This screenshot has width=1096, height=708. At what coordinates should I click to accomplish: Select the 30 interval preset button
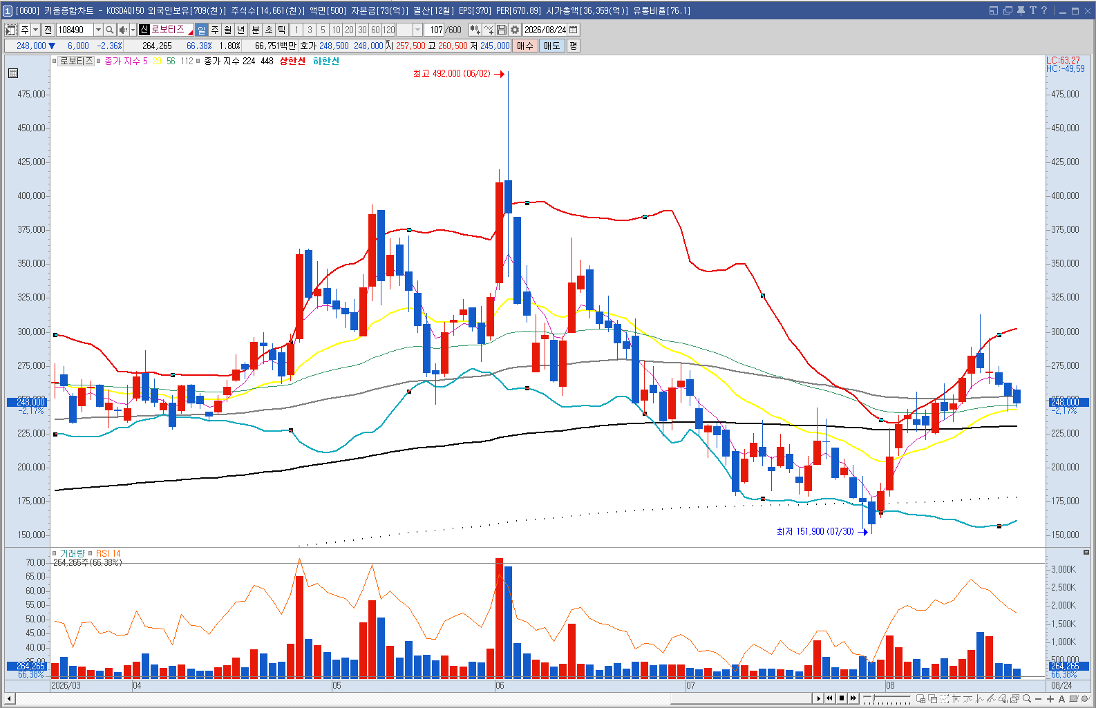click(x=362, y=30)
